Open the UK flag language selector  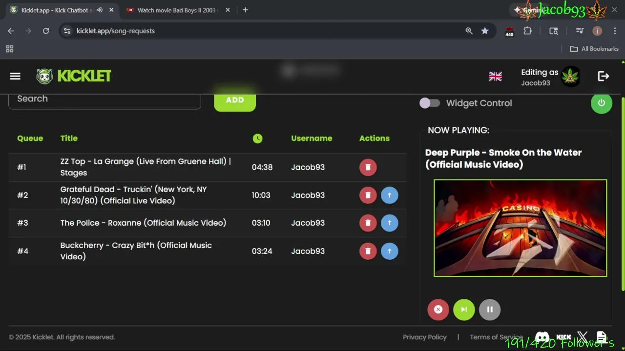(x=495, y=77)
